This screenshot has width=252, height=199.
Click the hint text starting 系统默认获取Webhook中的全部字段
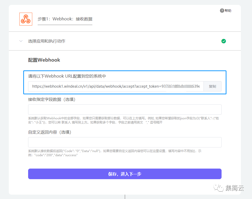coord(123,120)
